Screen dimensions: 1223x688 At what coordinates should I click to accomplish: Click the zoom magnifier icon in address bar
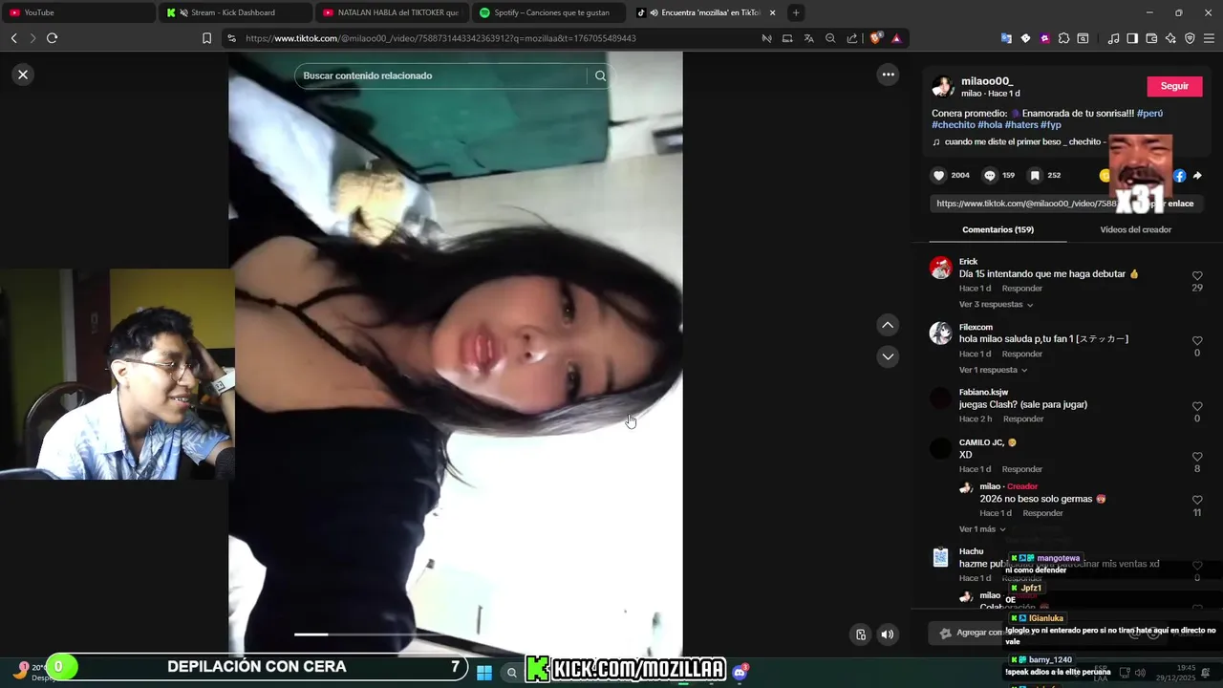[830, 38]
